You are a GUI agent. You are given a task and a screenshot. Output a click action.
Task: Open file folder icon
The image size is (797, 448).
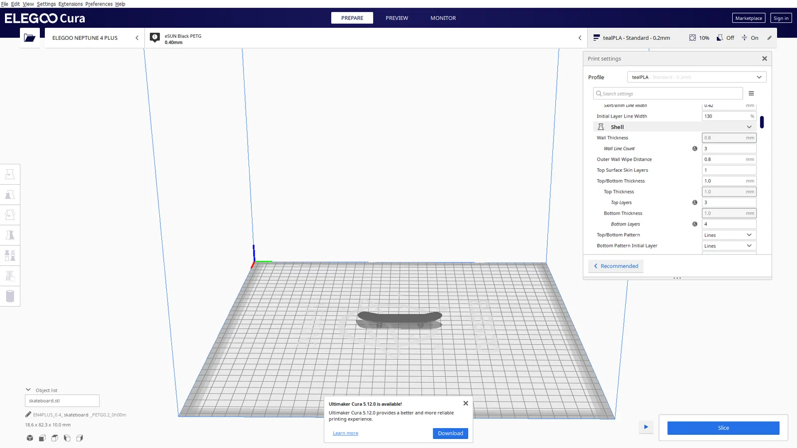pyautogui.click(x=30, y=38)
